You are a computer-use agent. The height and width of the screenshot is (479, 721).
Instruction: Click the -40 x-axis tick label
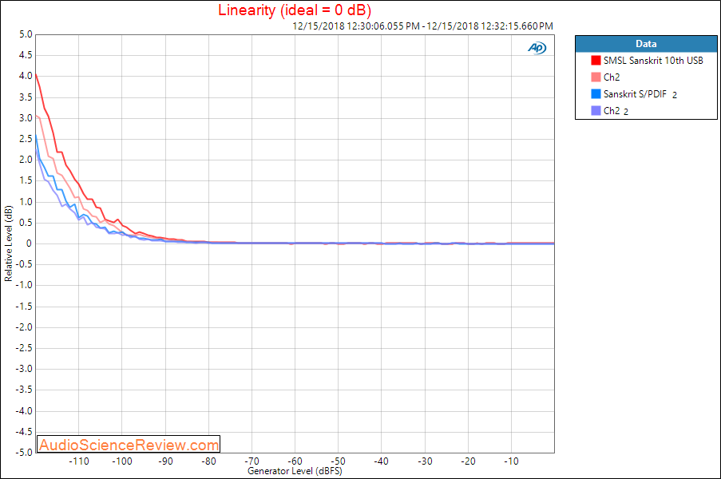click(381, 461)
